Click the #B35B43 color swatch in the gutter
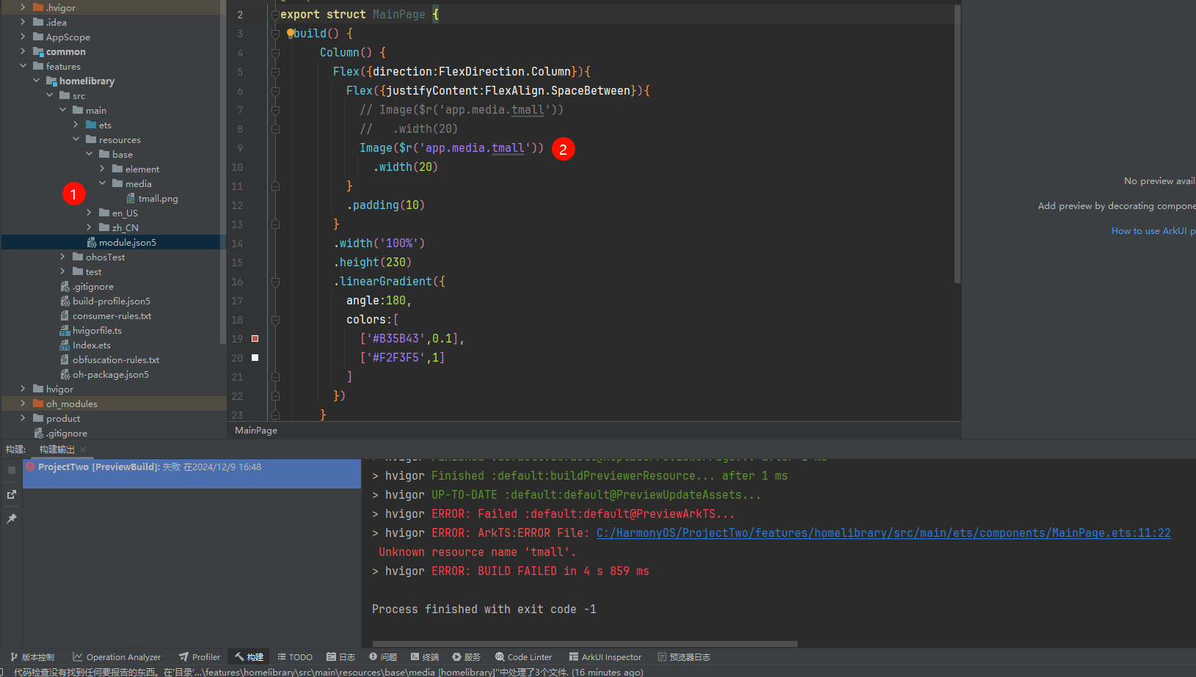The image size is (1196, 677). click(x=255, y=339)
